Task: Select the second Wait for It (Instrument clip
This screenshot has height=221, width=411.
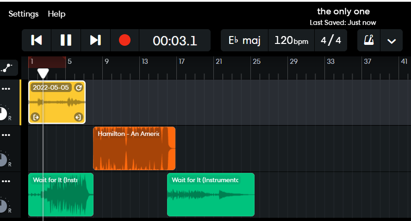Action: point(211,195)
